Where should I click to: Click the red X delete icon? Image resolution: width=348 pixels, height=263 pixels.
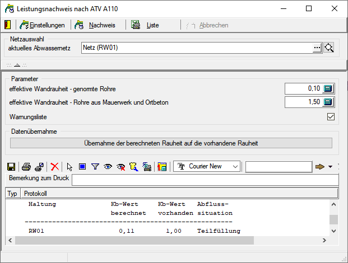(x=54, y=167)
